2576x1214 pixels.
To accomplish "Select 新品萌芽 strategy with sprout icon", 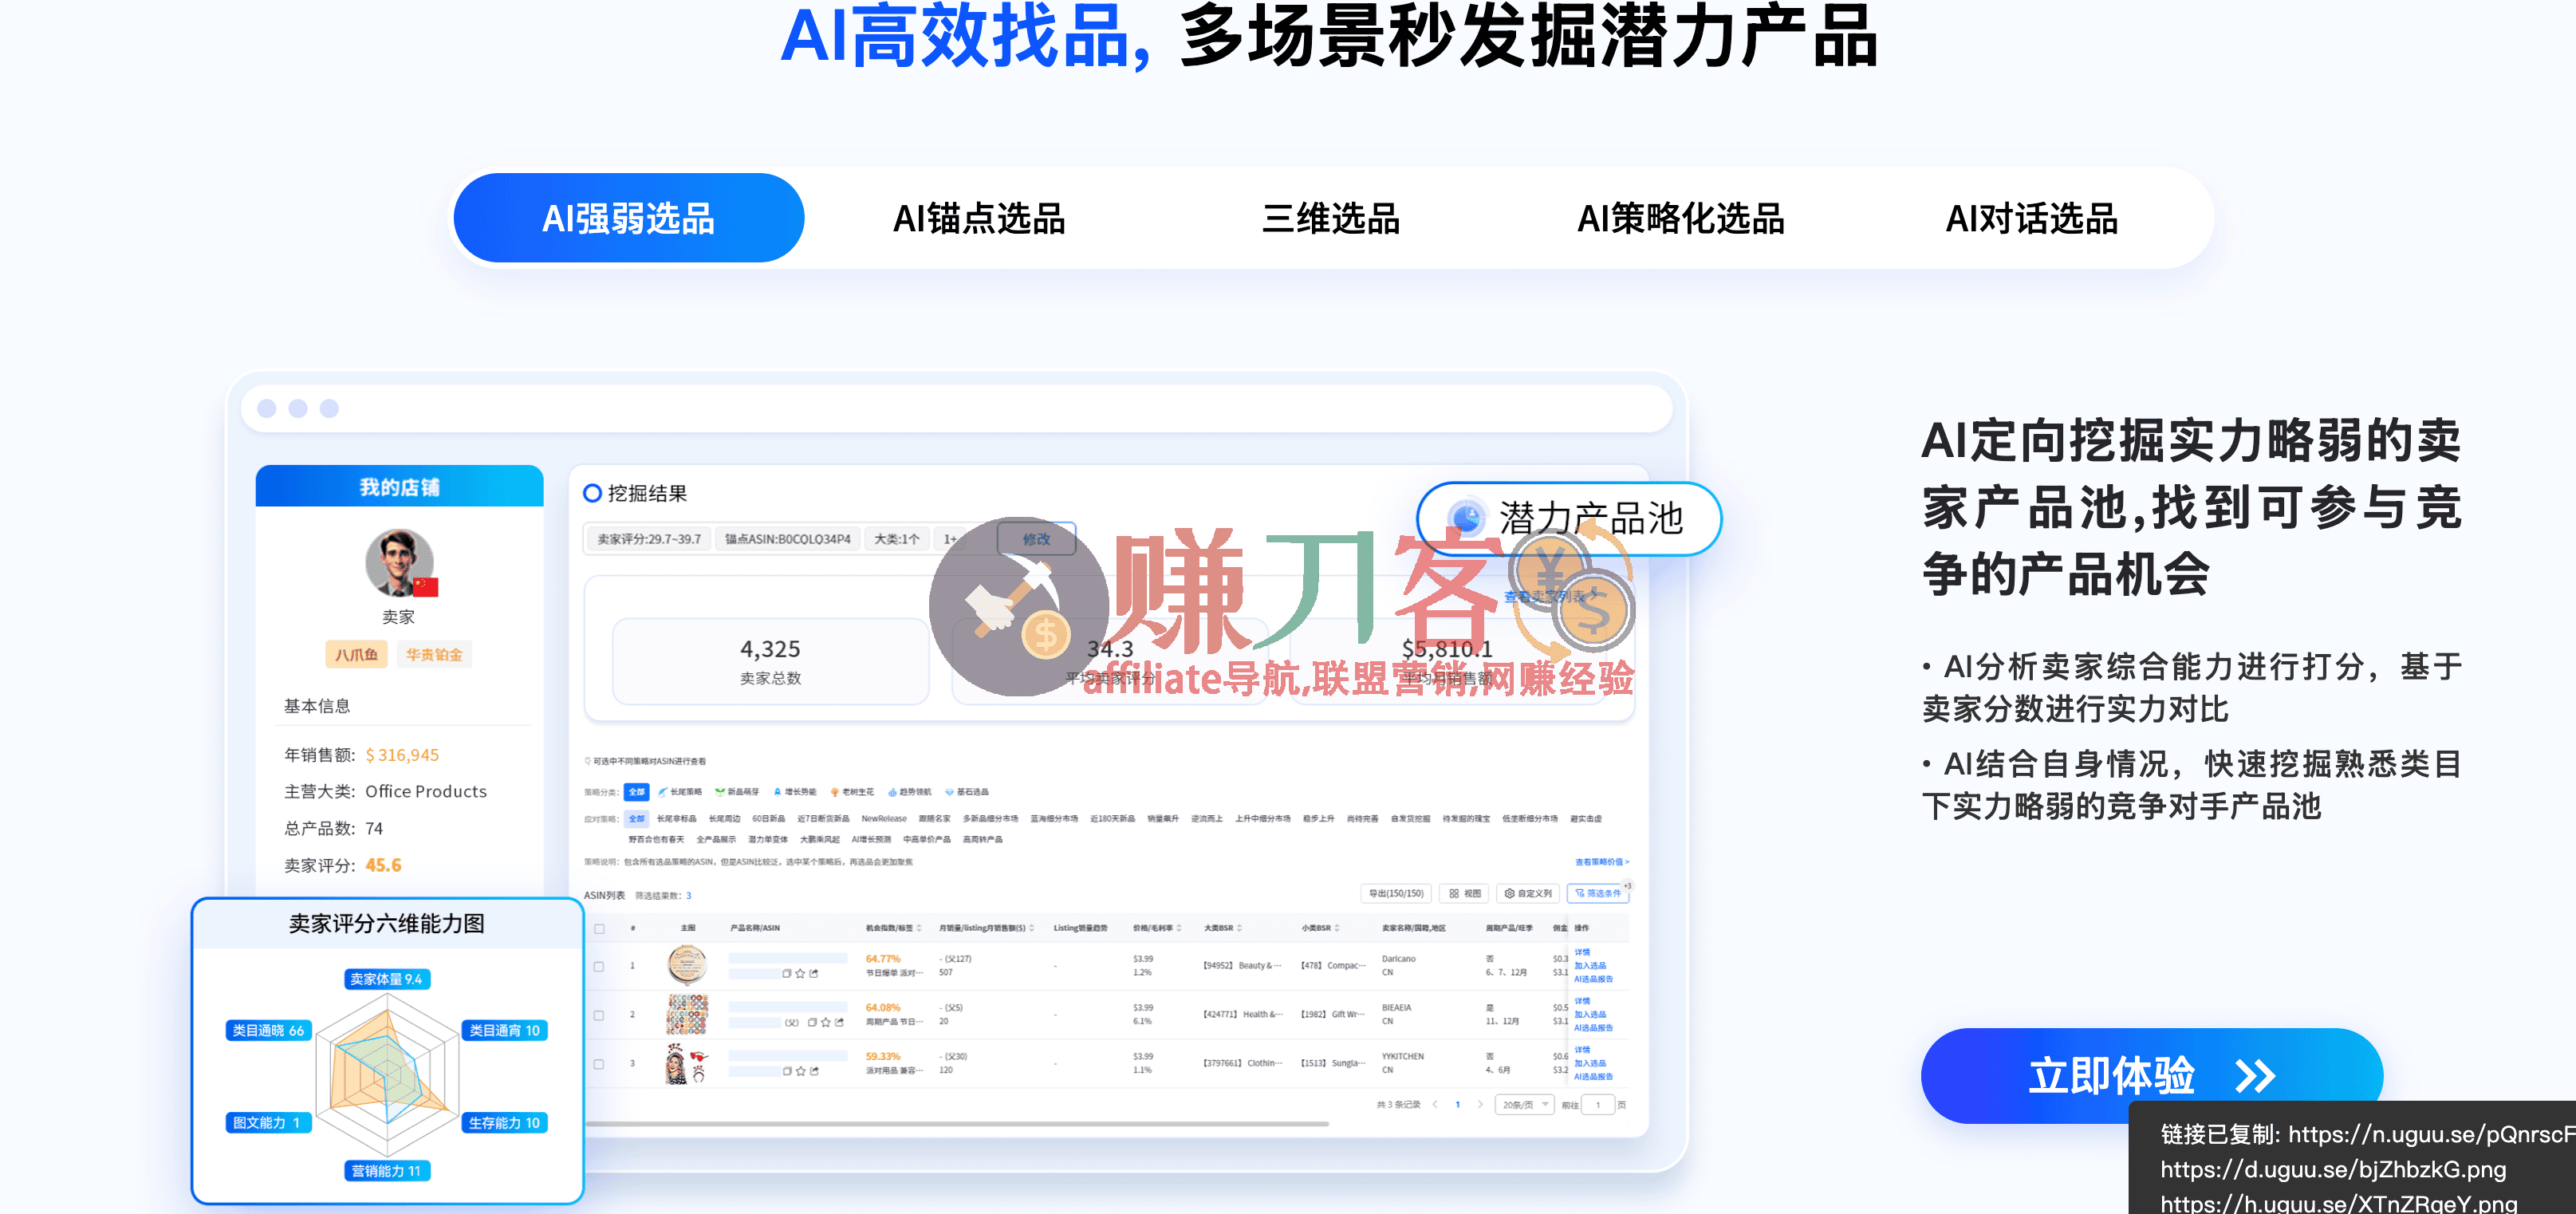I will (x=737, y=792).
